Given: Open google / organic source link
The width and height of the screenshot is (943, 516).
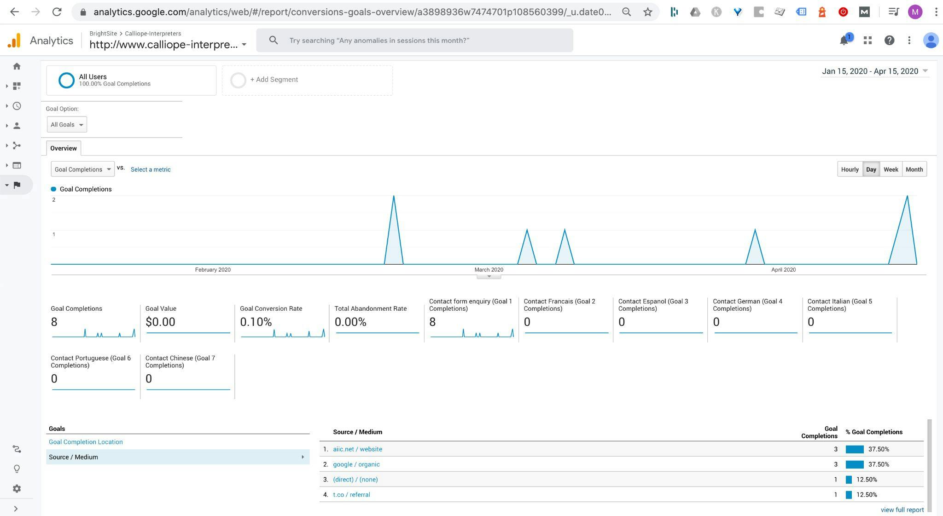Looking at the screenshot, I should pos(356,464).
